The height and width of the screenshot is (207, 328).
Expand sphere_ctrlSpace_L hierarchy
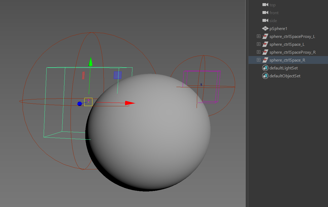coord(259,44)
